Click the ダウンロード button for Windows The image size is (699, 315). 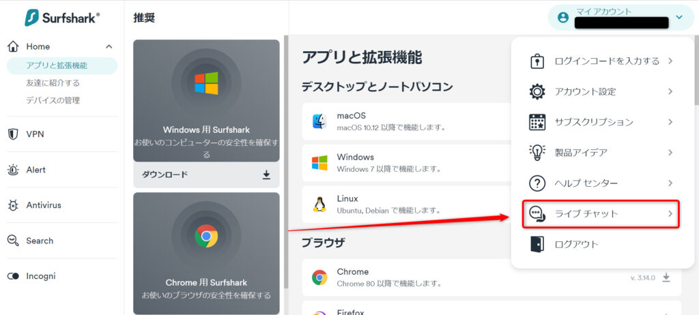click(206, 175)
